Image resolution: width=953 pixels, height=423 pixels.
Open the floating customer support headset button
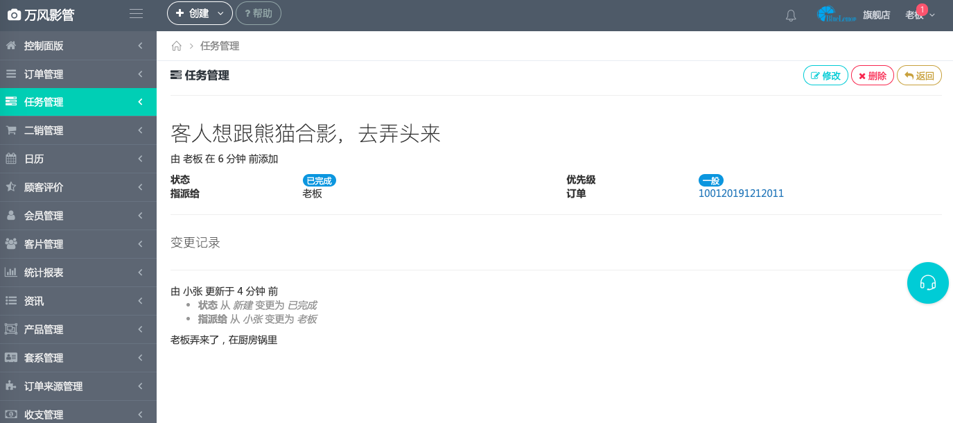pos(928,283)
